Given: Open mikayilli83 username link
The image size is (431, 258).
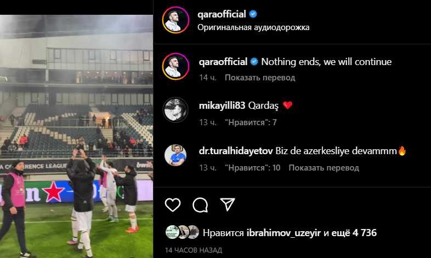Looking at the screenshot, I should click(x=222, y=105).
